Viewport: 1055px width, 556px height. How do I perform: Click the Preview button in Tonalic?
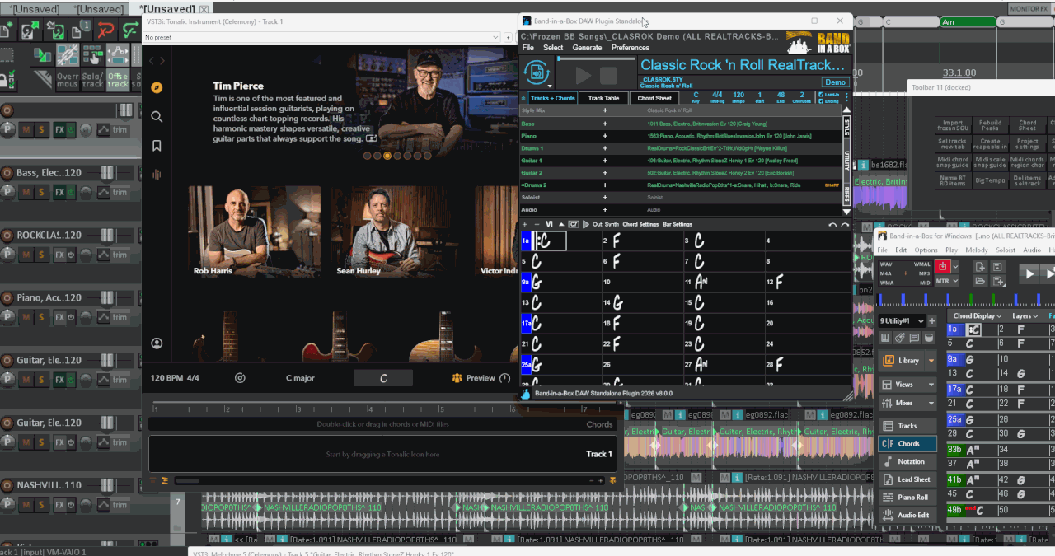(x=474, y=378)
